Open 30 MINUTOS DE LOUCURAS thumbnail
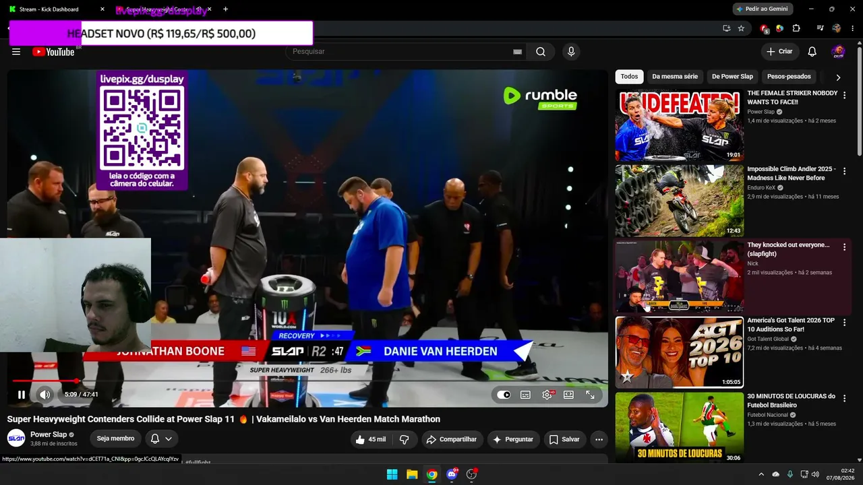This screenshot has height=485, width=863. tap(679, 428)
